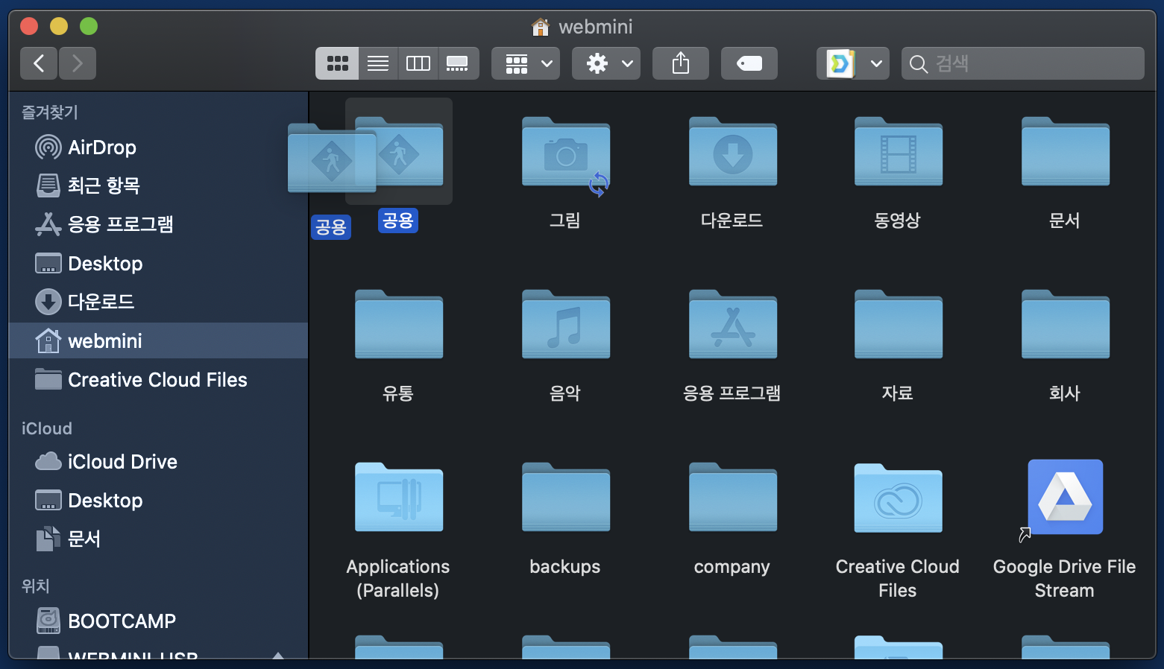Switch to list view mode

pos(378,63)
